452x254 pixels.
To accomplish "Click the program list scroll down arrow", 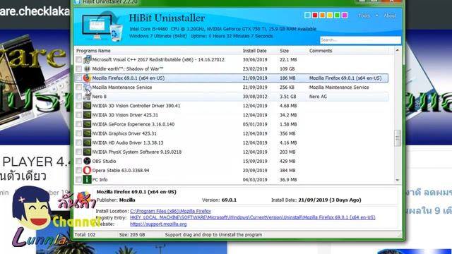I will point(398,180).
